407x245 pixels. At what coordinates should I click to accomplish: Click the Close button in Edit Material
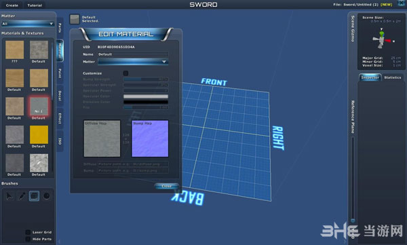167,186
